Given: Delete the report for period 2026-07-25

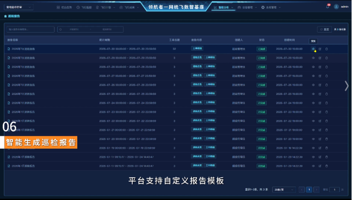Looking at the screenshot, I should pos(327,94).
